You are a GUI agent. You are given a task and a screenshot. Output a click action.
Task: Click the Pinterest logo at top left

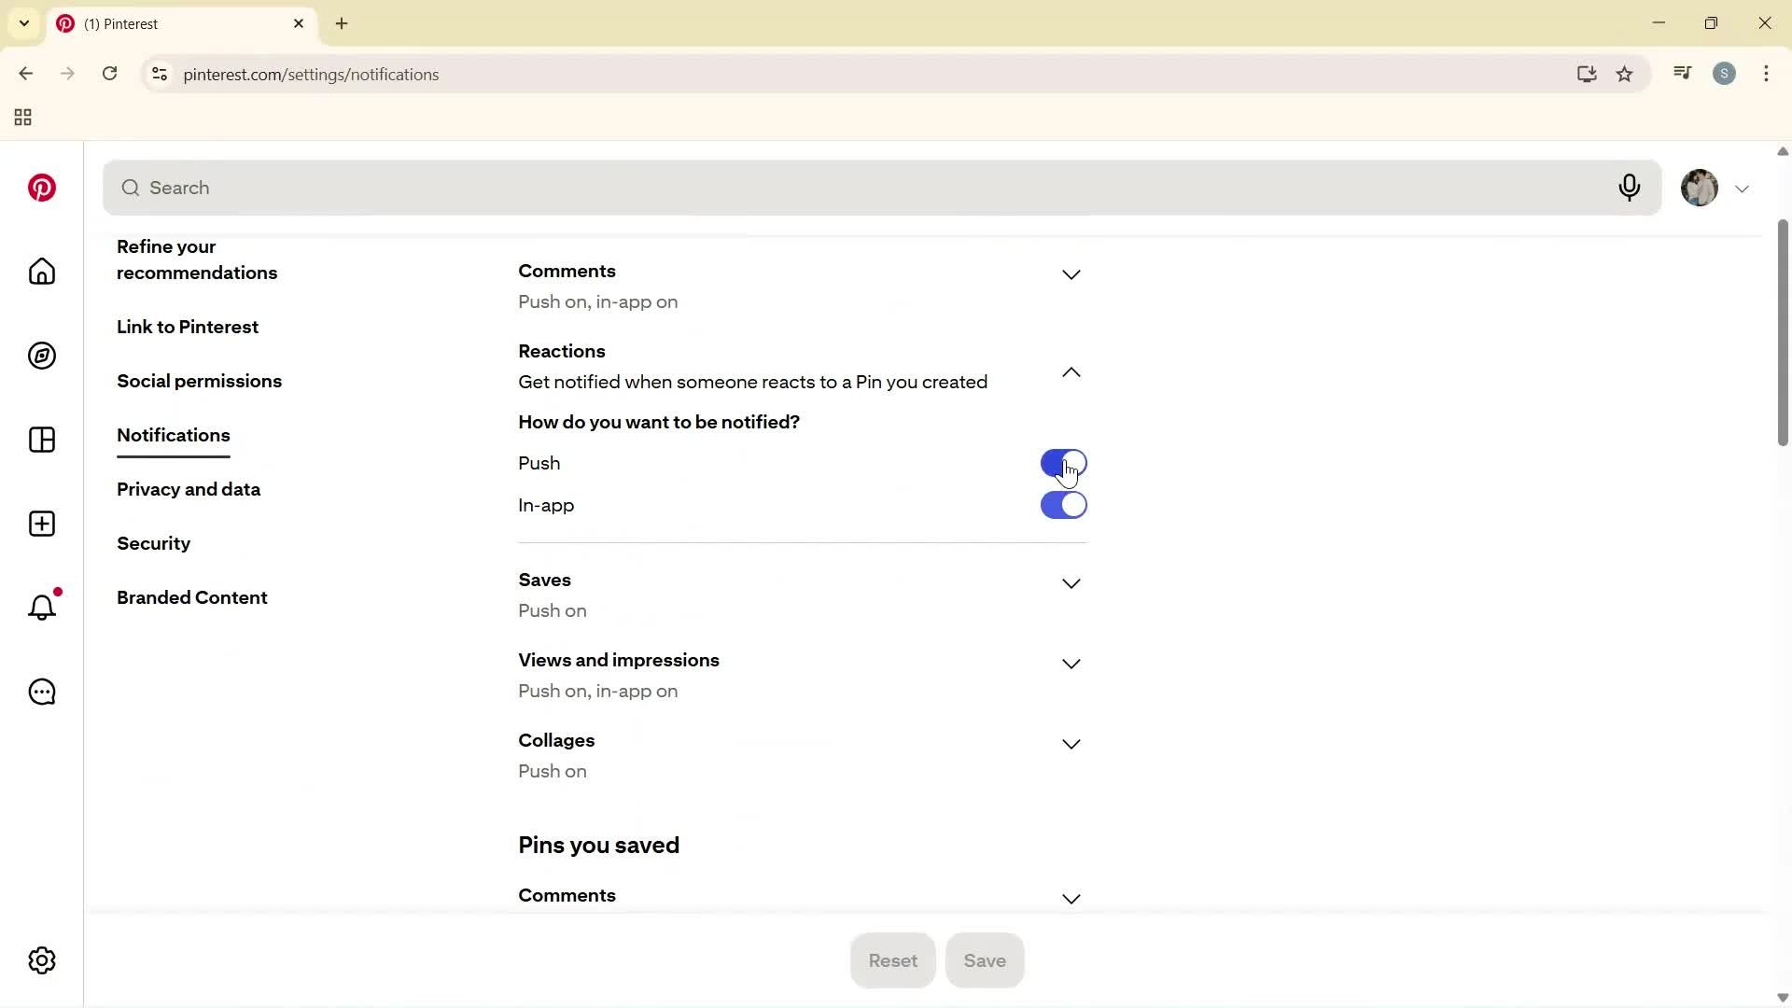pos(41,188)
